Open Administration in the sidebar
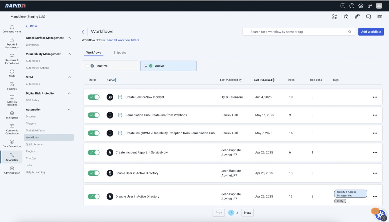The width and height of the screenshot is (389, 222). [x=12, y=170]
